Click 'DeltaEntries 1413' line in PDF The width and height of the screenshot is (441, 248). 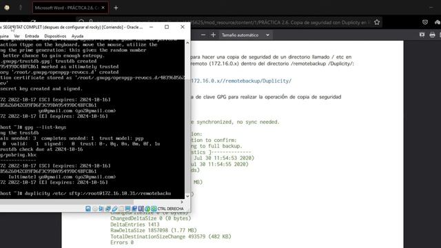[x=135, y=225]
